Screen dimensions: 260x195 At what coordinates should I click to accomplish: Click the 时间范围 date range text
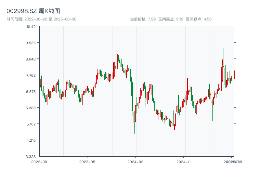[x=41, y=19]
